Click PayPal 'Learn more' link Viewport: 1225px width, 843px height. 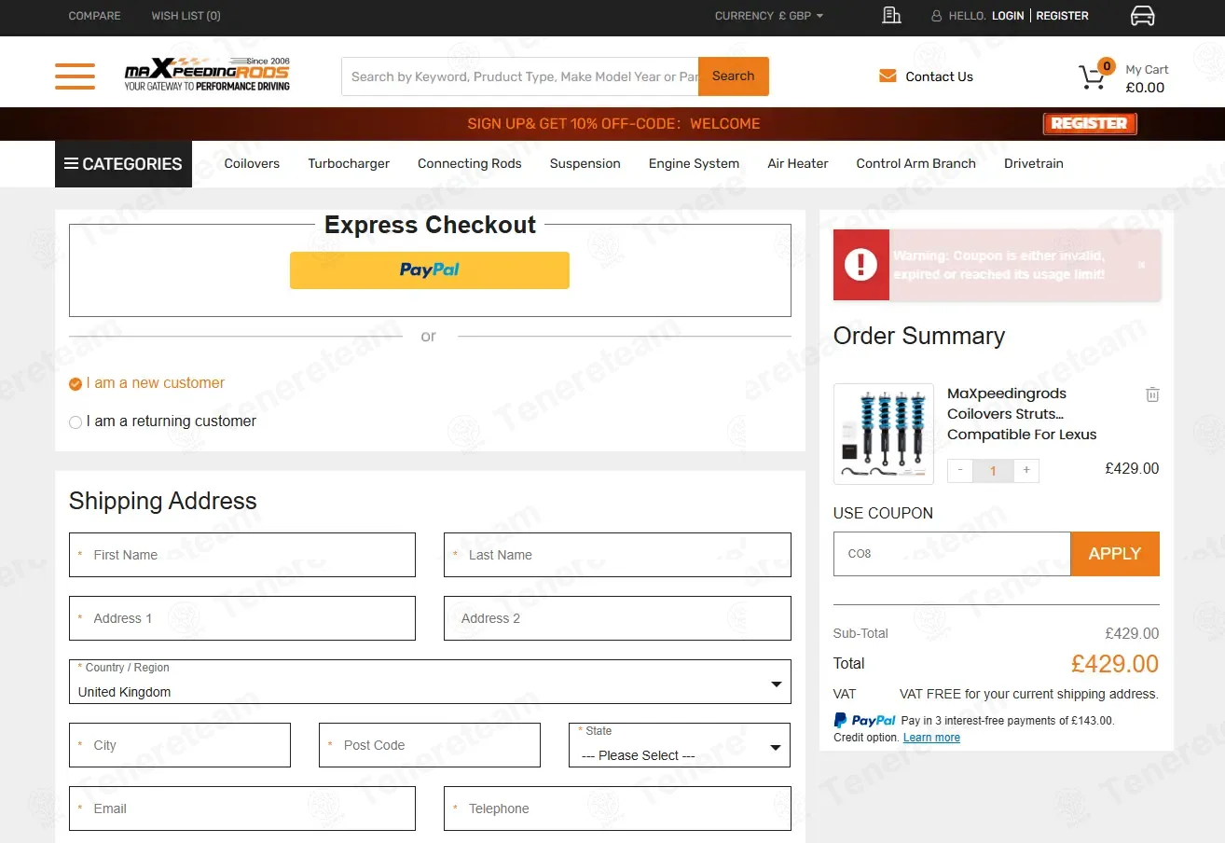[x=931, y=738]
